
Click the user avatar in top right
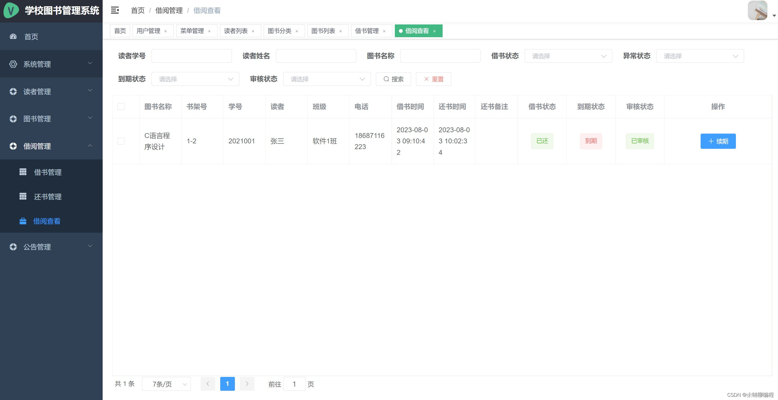pyautogui.click(x=757, y=10)
